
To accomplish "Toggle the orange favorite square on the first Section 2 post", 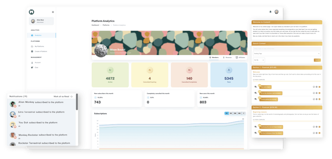I will coord(319,127).
